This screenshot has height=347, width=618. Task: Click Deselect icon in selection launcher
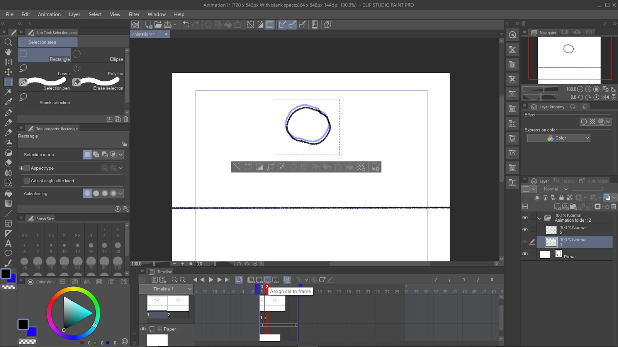tap(237, 167)
